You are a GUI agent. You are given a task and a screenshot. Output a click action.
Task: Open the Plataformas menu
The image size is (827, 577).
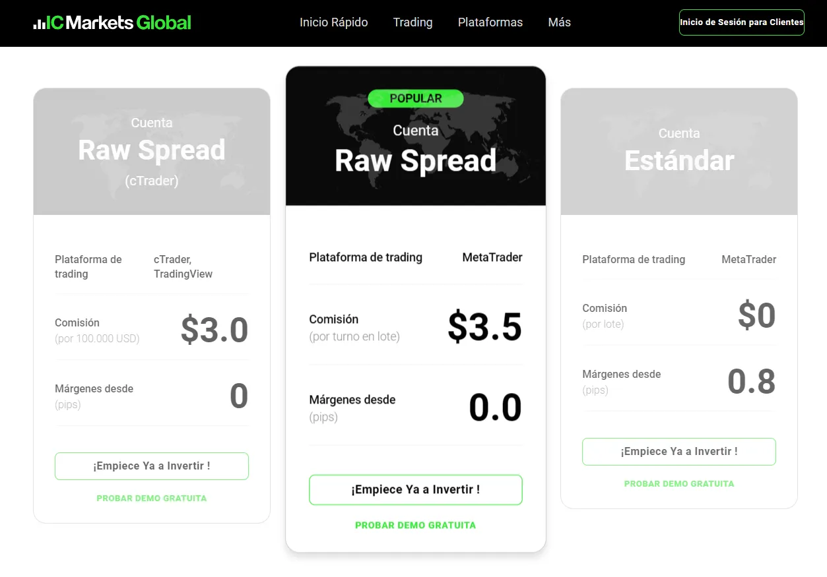(x=490, y=22)
